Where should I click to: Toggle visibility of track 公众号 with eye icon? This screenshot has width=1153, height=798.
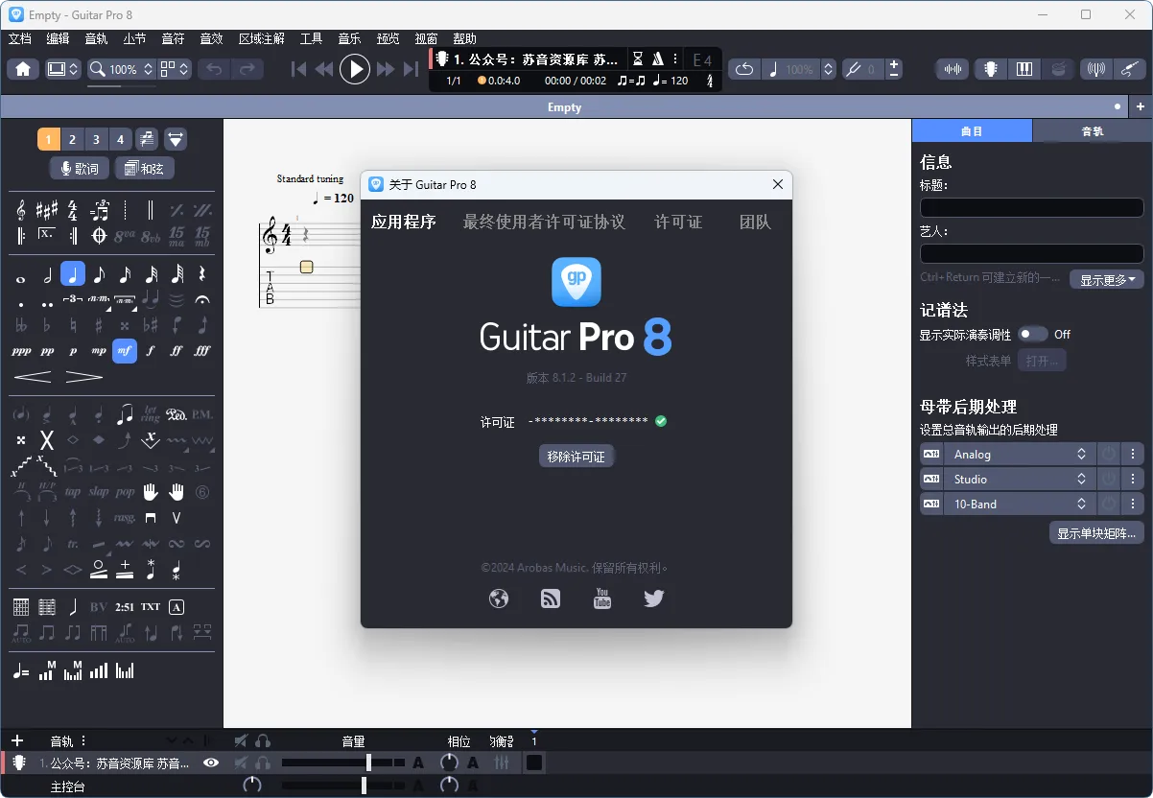click(210, 763)
